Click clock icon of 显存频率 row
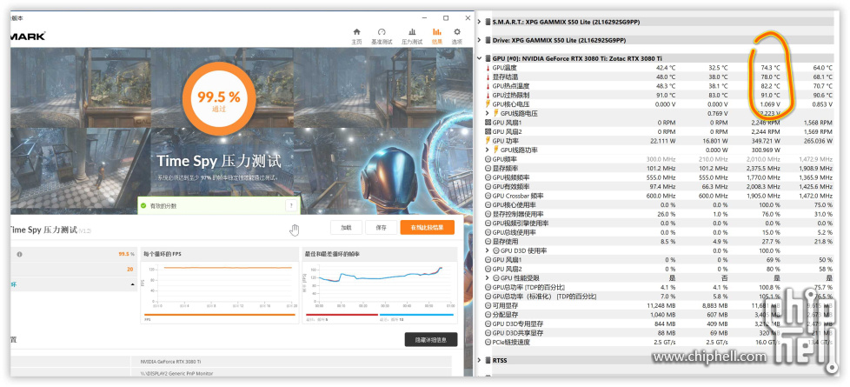Screen dimensions: 850x387 coord(488,168)
